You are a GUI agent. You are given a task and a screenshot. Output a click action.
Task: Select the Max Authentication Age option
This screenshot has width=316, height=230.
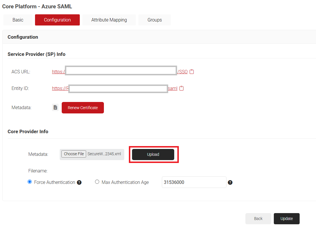[x=97, y=182]
